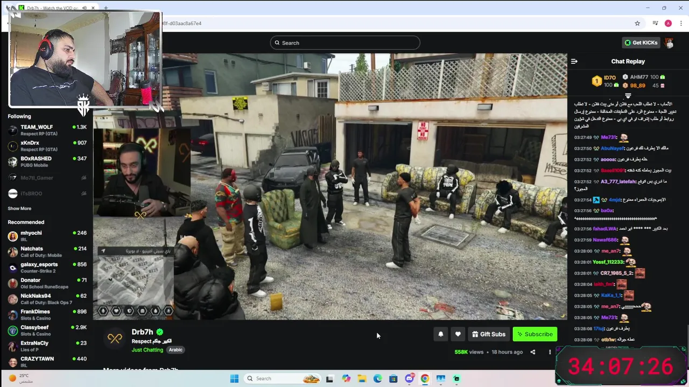Open Microsoft Edge from the taskbar
The image size is (689, 387).
[377, 378]
